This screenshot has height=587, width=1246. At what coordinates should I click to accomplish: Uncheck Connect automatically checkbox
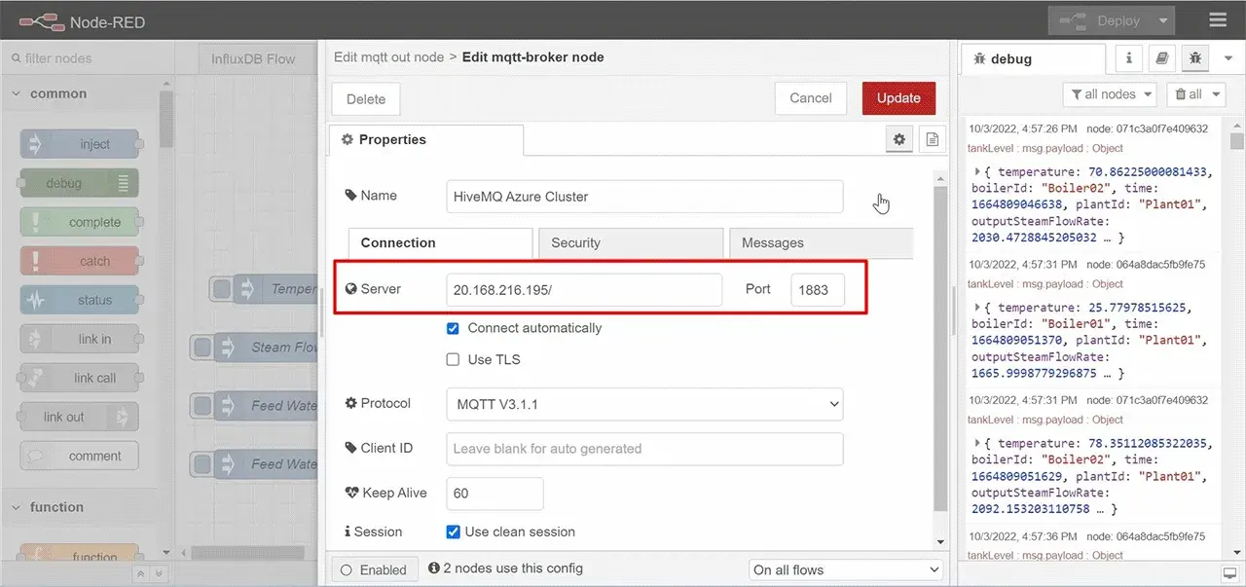click(453, 328)
